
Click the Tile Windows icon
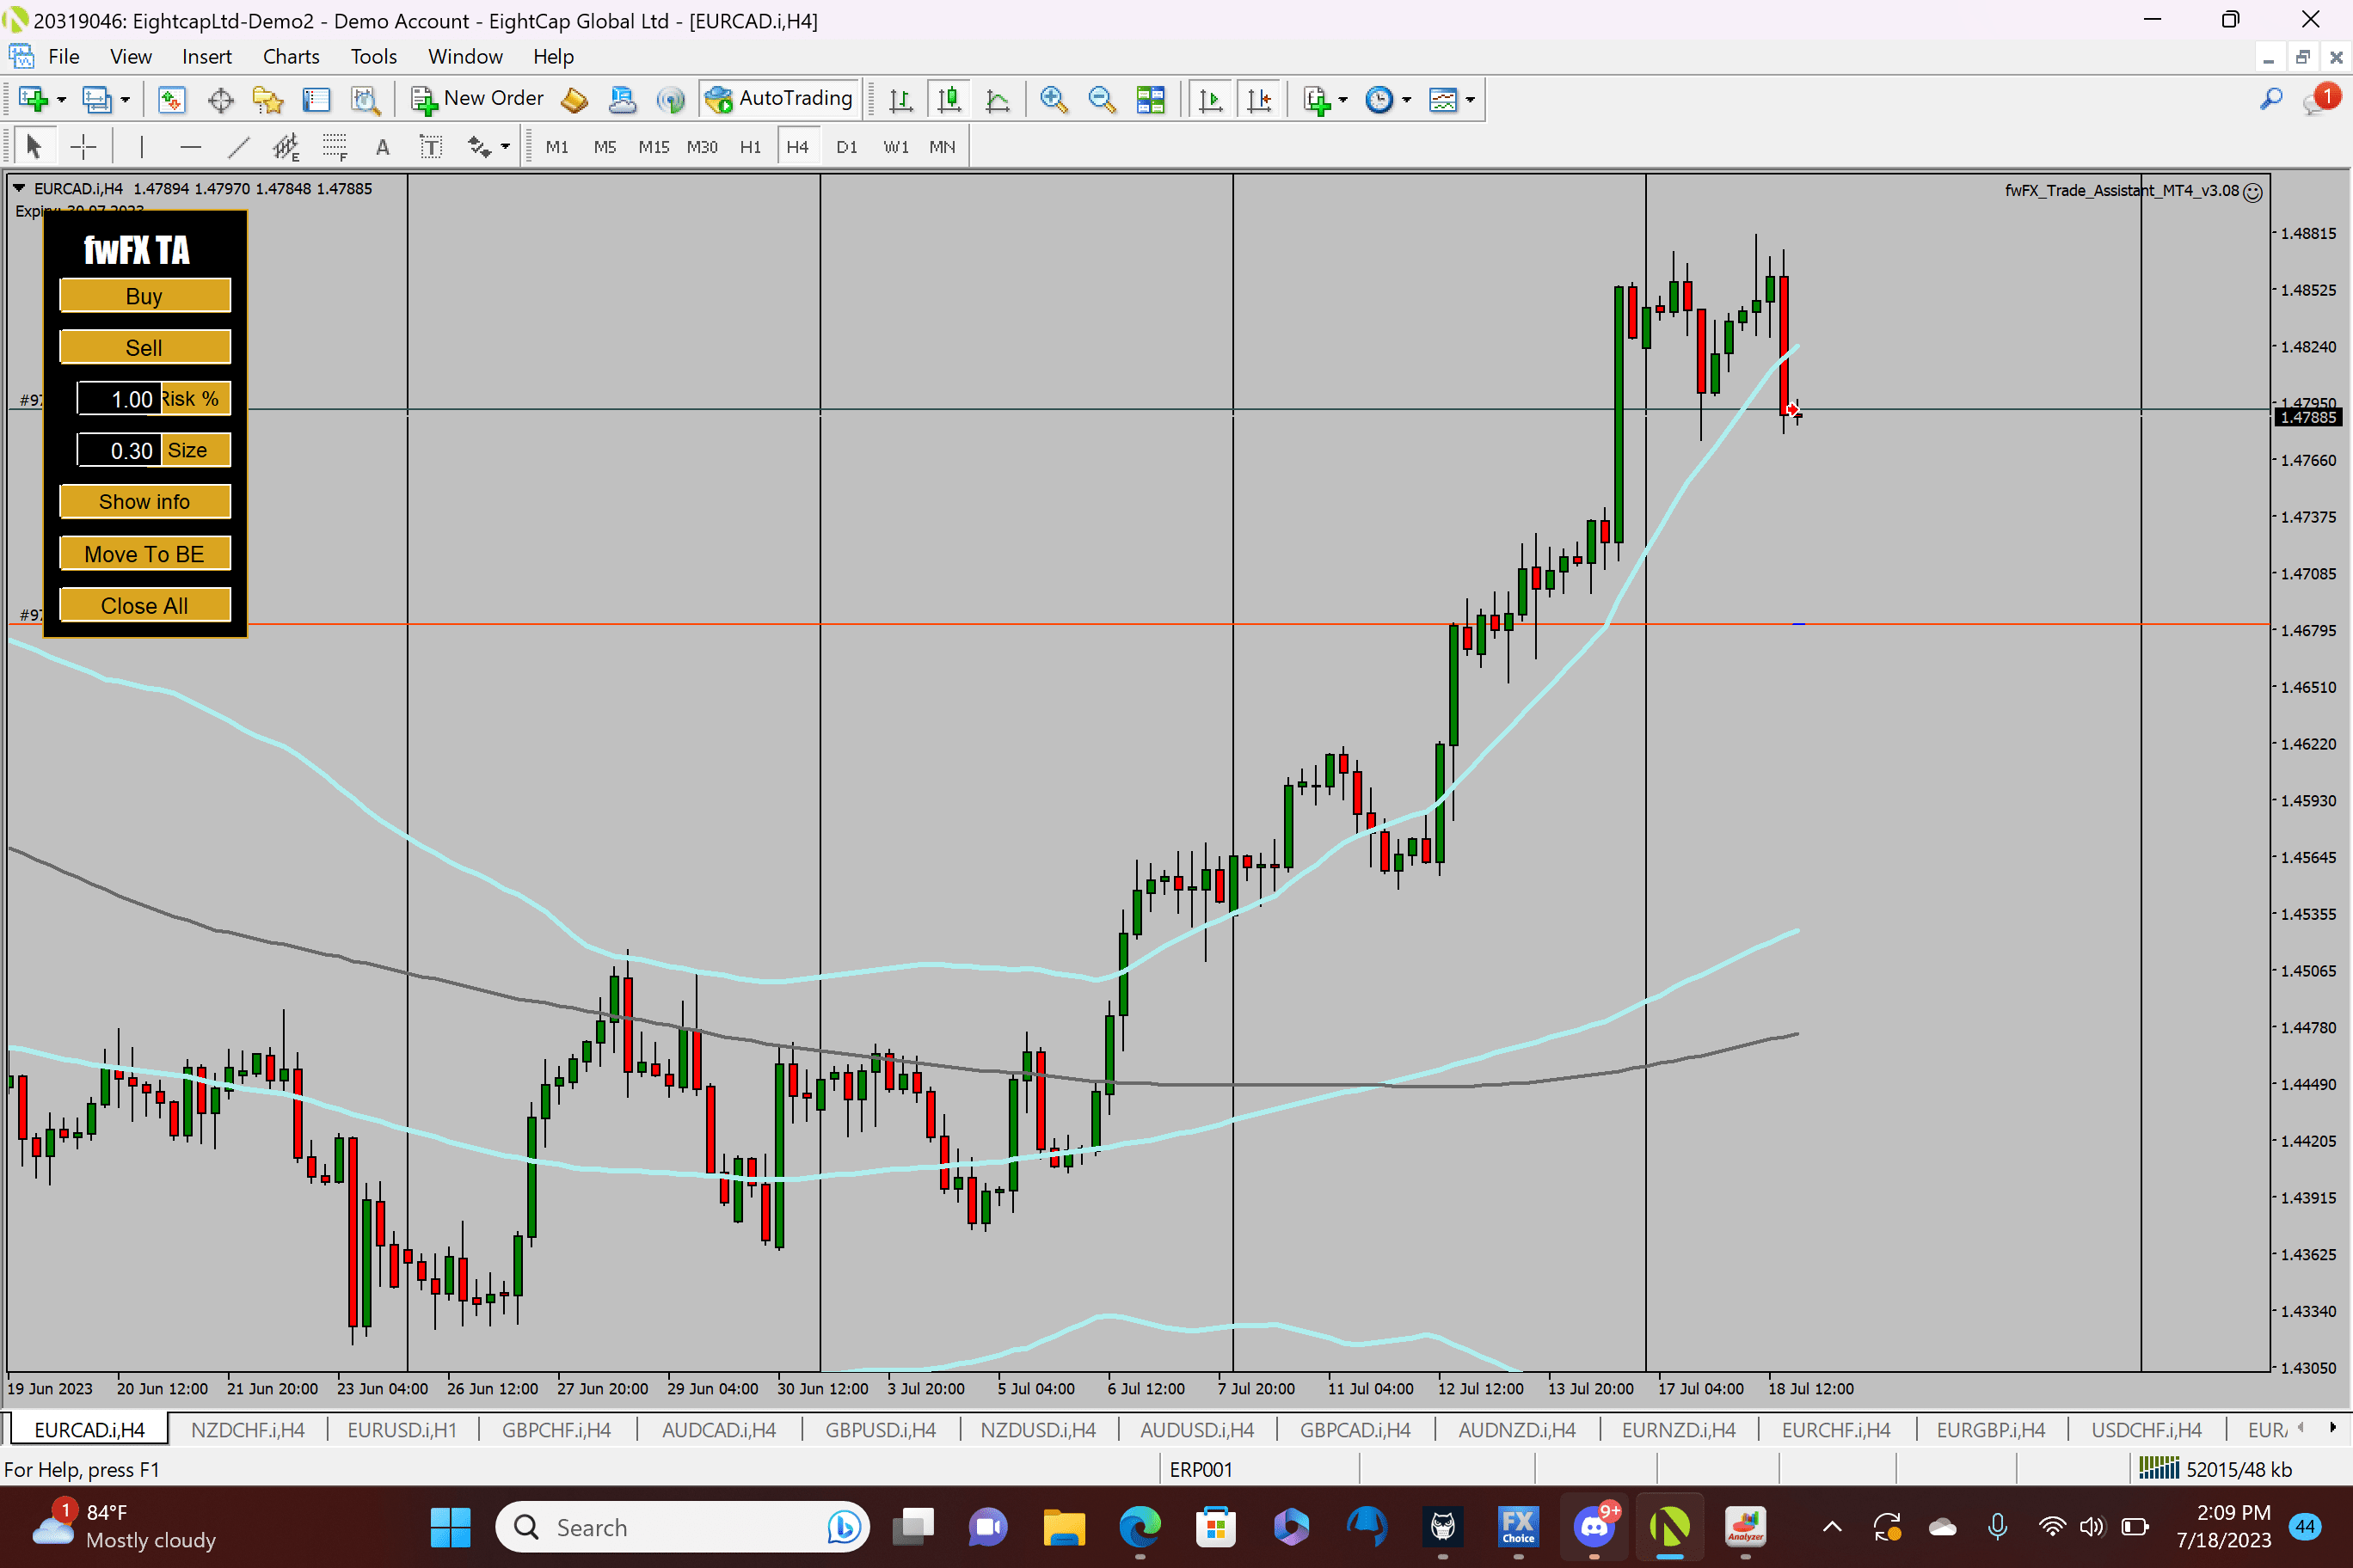pyautogui.click(x=1151, y=99)
